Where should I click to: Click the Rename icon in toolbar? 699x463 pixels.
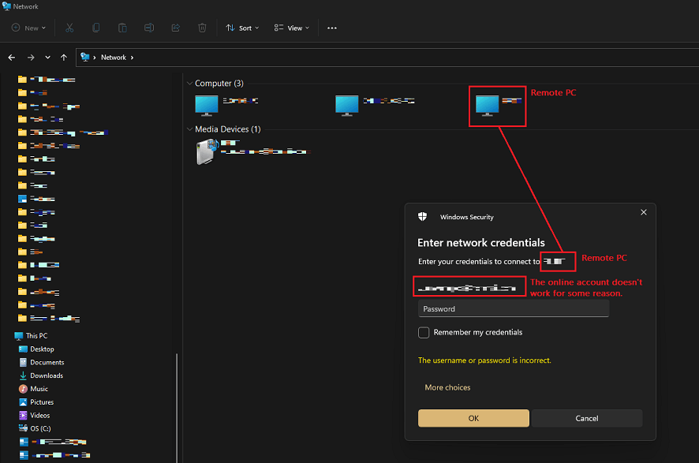[x=149, y=28]
